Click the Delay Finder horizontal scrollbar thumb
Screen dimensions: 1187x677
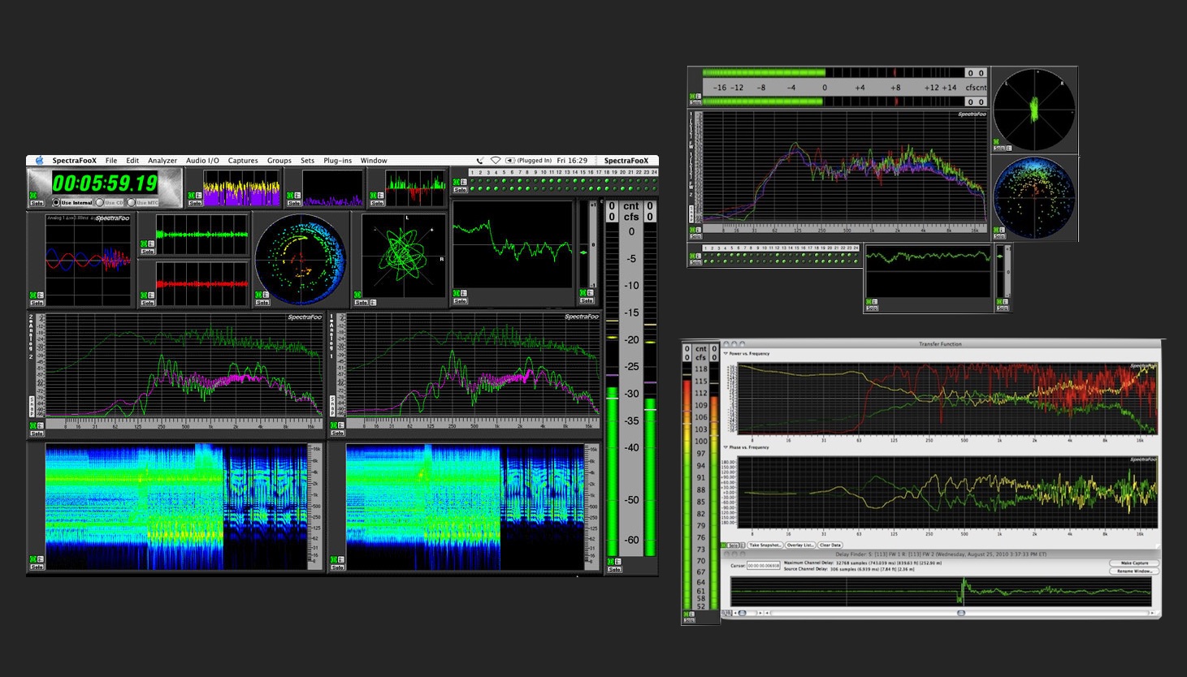[x=960, y=613]
